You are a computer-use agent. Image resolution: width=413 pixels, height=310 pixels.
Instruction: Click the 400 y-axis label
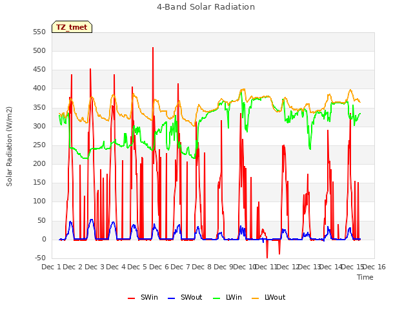coord(39,88)
